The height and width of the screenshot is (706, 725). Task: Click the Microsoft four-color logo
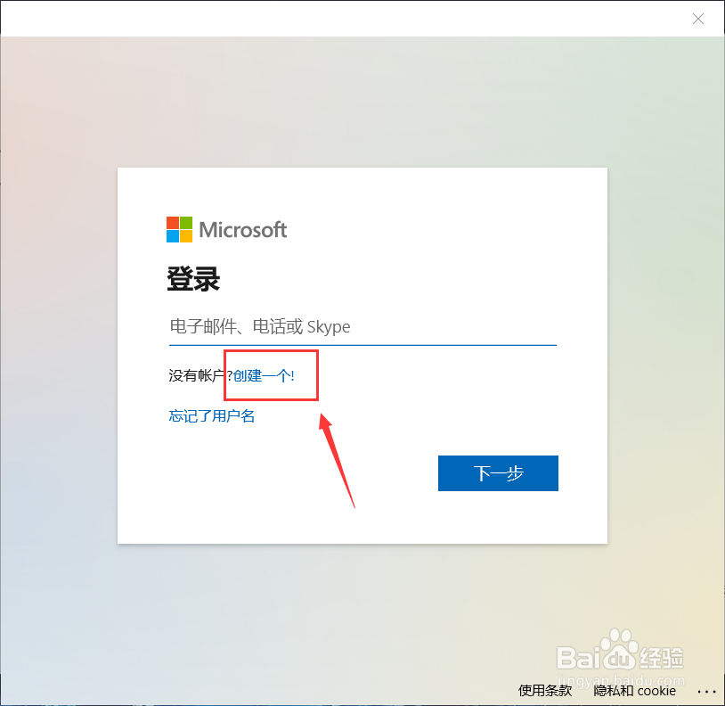179,229
